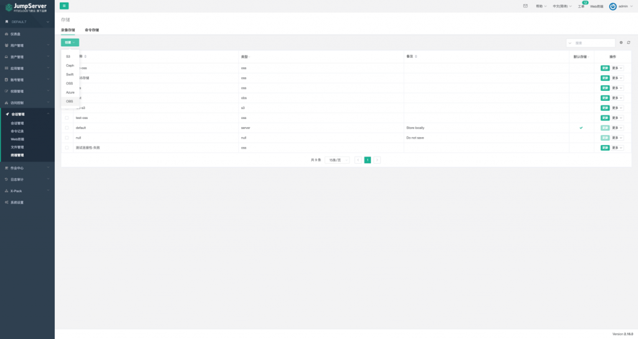Click the Do not save comment text
638x339 pixels.
(x=415, y=138)
